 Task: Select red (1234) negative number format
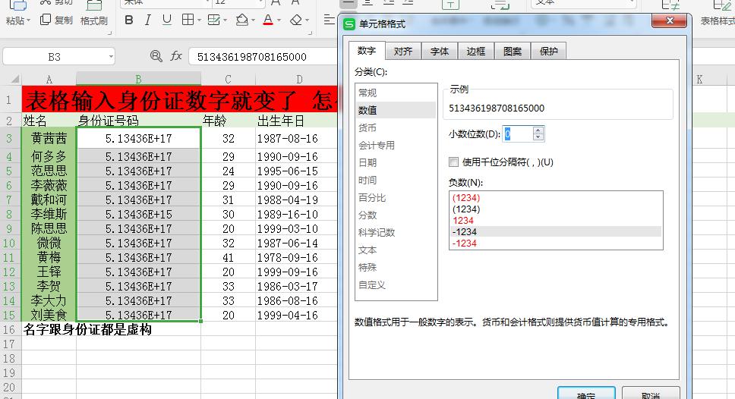[556, 198]
